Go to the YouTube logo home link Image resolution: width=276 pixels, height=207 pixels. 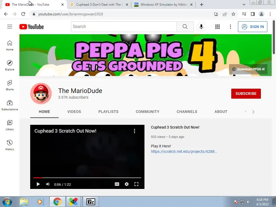(32, 27)
